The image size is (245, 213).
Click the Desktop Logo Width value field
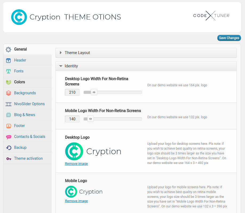coord(72,92)
